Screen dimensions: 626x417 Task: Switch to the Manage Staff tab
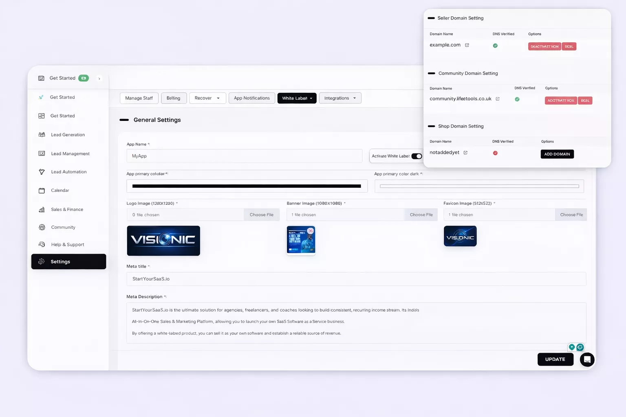[139, 98]
